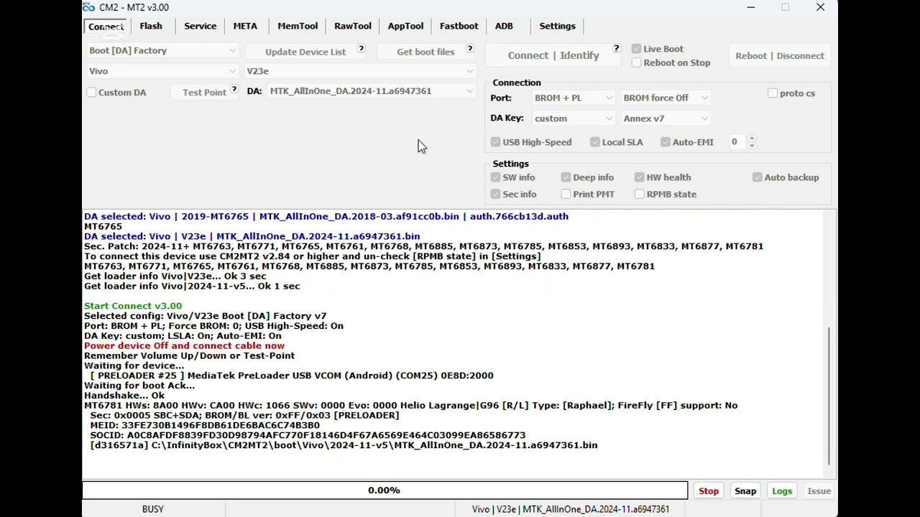This screenshot has height=517, width=920.
Task: Open the RawTool tab
Action: 353,26
